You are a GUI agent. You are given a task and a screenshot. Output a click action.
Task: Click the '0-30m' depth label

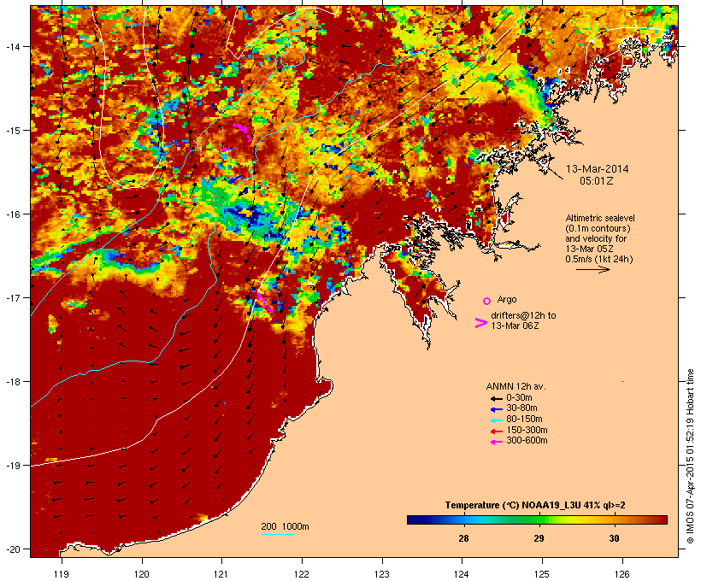(x=519, y=398)
